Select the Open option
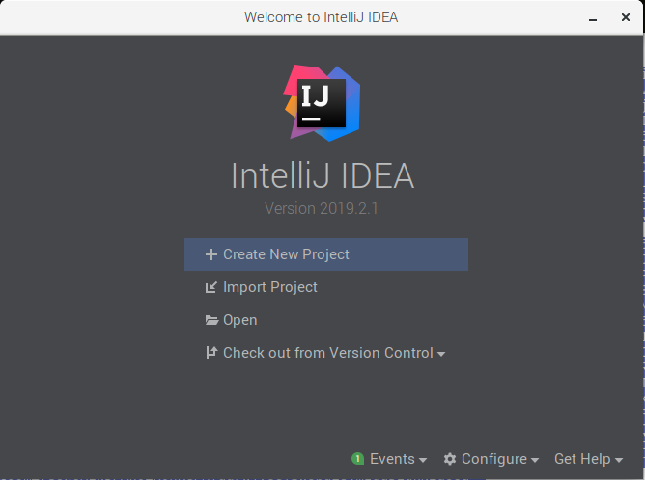This screenshot has height=480, width=645. [x=240, y=320]
